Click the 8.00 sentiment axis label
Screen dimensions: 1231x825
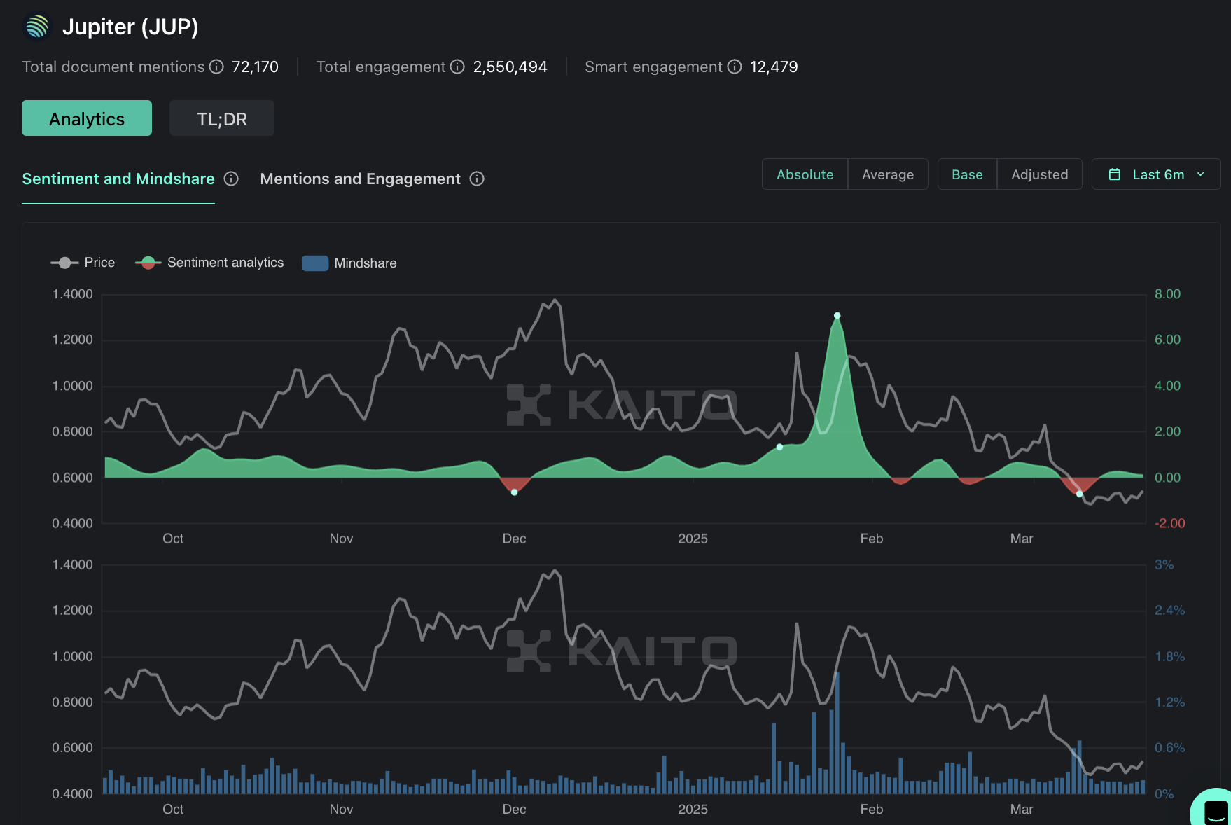[x=1167, y=294]
